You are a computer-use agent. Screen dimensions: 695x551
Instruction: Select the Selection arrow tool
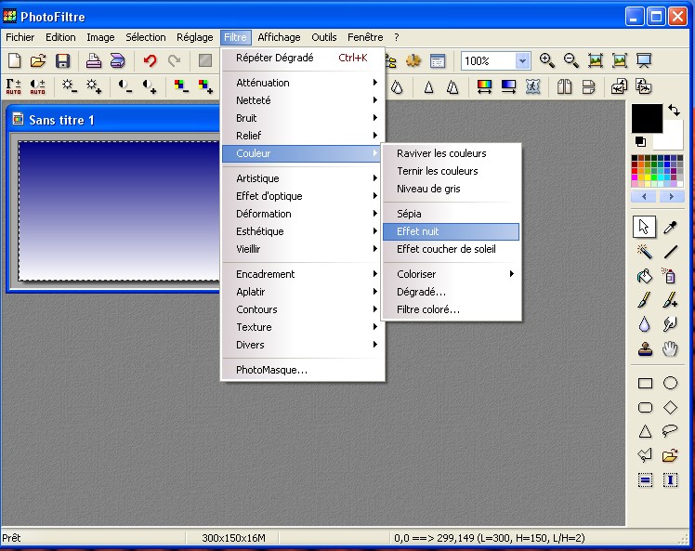click(644, 227)
